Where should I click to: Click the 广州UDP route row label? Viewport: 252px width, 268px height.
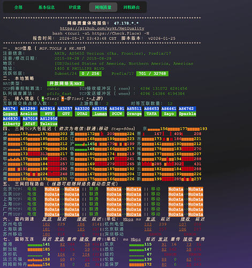coord(12,214)
